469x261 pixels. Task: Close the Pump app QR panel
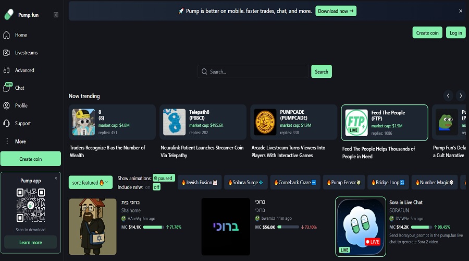coord(56,179)
